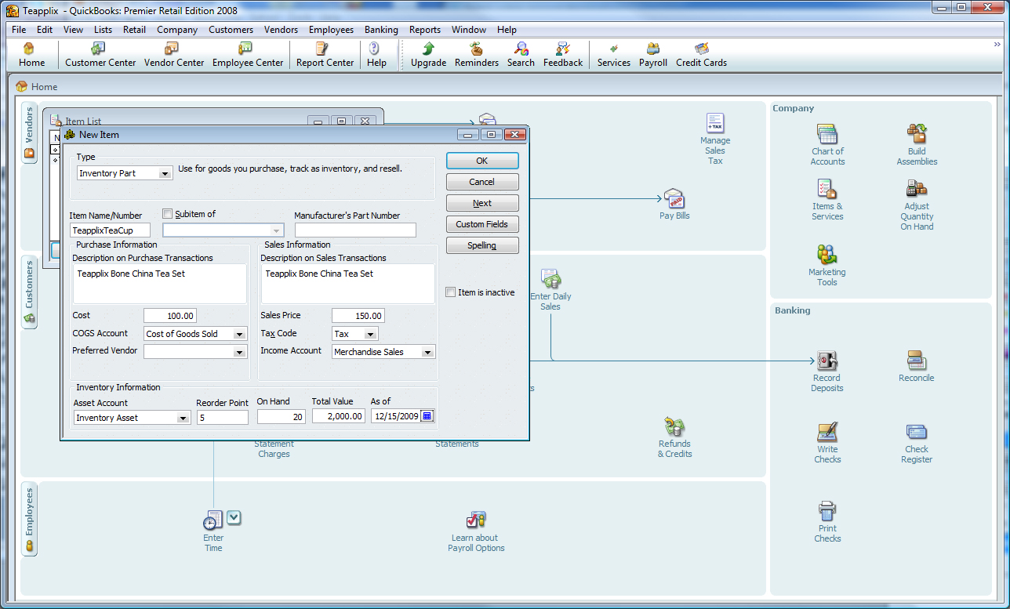The image size is (1010, 609).
Task: Switch to the Vendors side tab
Action: point(30,133)
